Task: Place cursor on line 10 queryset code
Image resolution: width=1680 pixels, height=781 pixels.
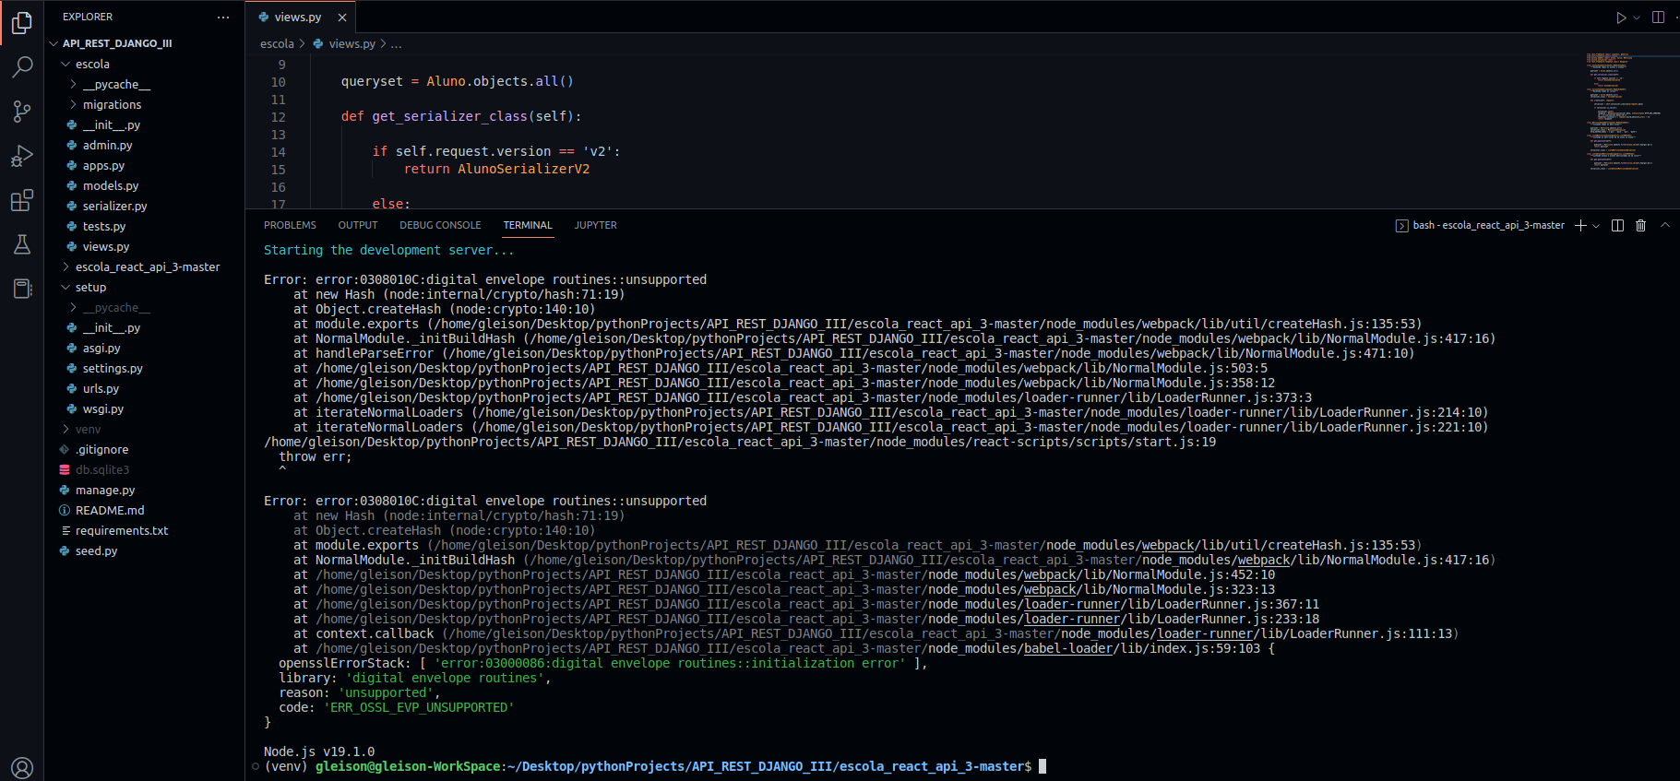Action: tap(457, 81)
